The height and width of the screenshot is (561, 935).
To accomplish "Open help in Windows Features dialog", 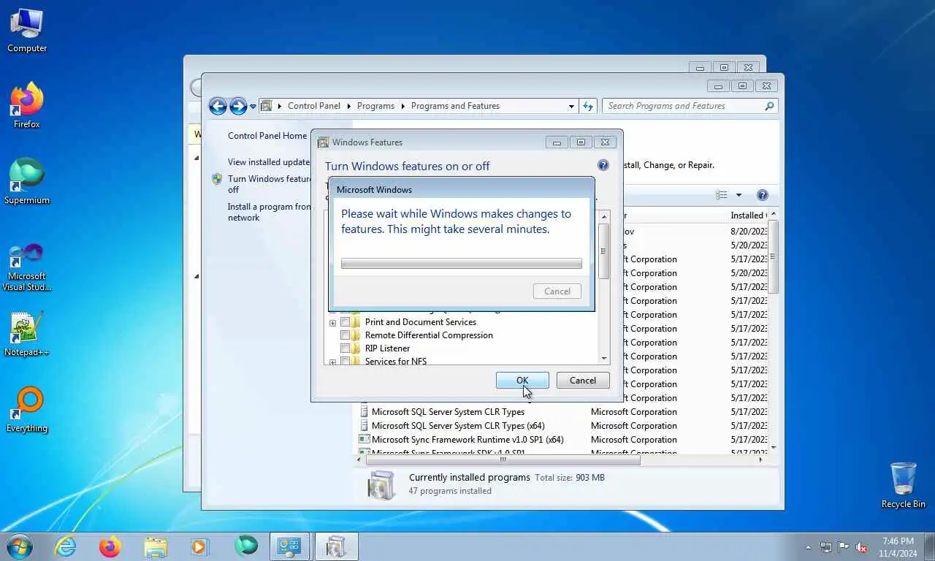I will tap(603, 166).
